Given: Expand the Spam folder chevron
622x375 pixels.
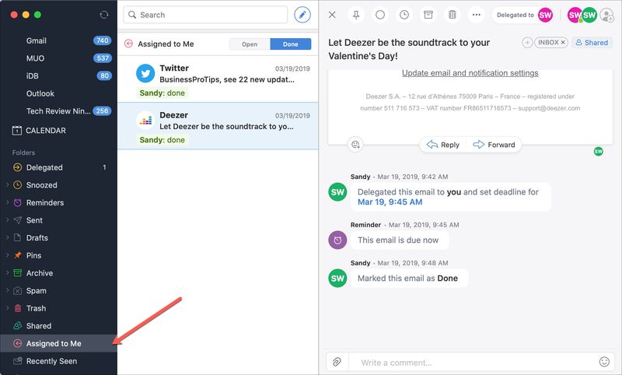Looking at the screenshot, I should (x=7, y=290).
